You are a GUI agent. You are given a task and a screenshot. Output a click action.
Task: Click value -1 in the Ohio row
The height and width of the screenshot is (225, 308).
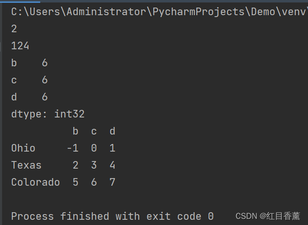[72, 148]
